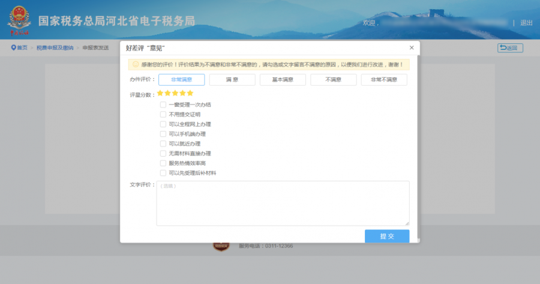
Task: Click 退出 to log out
Action: pos(526,23)
